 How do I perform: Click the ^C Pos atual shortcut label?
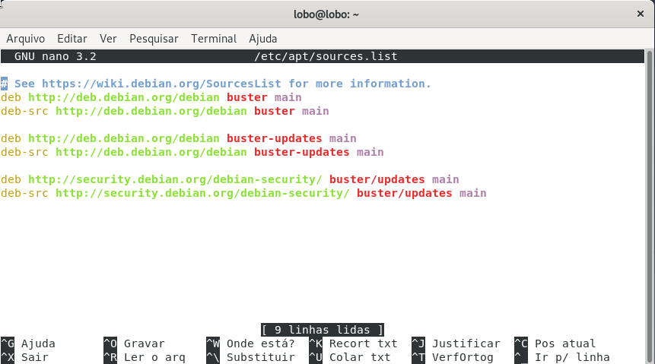point(555,343)
